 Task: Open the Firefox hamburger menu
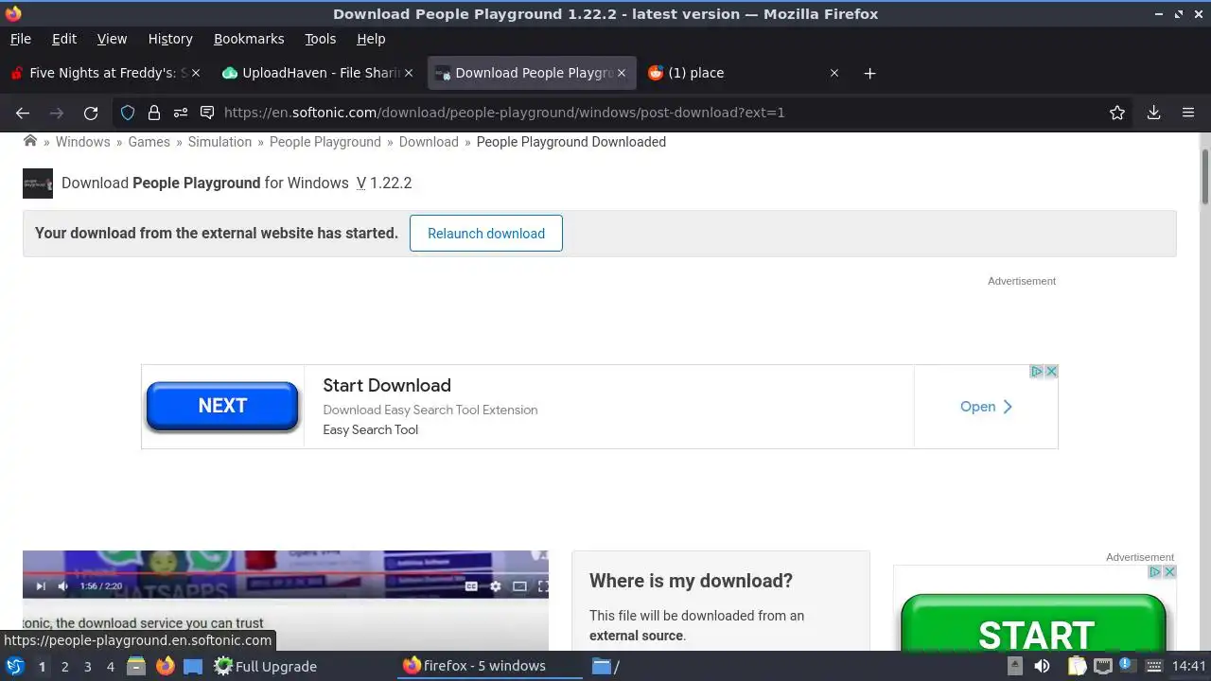click(1188, 113)
